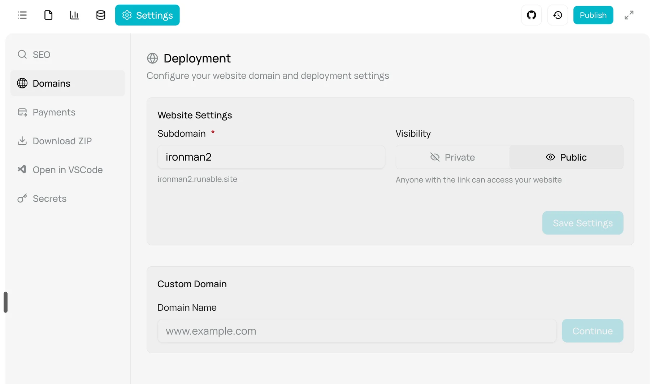
Task: Open version history clock icon
Action: [558, 15]
